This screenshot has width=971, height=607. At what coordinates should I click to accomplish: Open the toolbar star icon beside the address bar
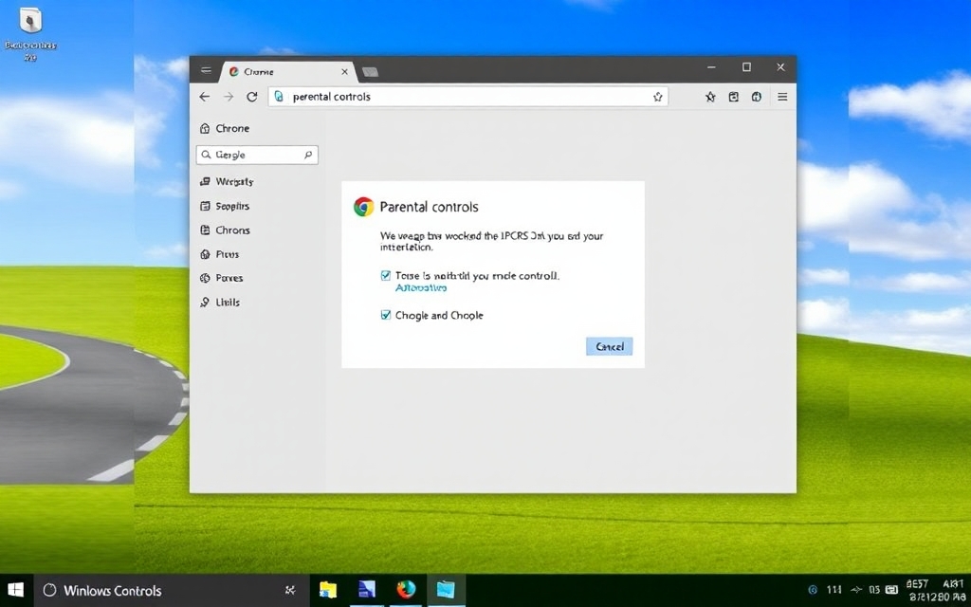point(710,97)
